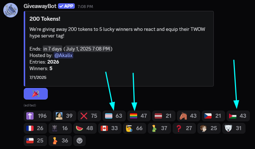
Task: Toggle the Czech flag reaction with 21
Action: pos(213,116)
